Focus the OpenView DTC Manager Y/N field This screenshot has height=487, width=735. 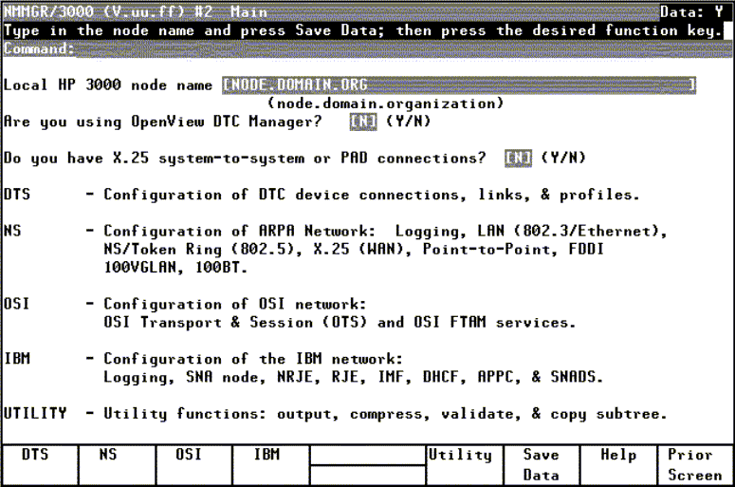coord(363,122)
